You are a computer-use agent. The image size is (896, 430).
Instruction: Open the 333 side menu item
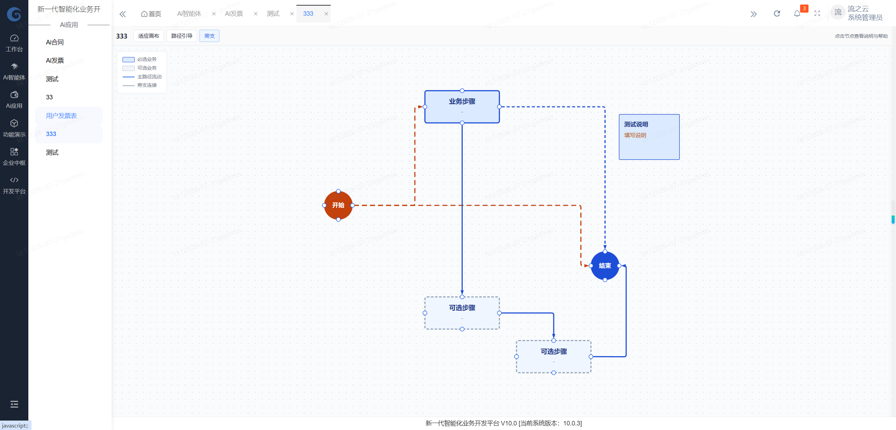coord(69,134)
